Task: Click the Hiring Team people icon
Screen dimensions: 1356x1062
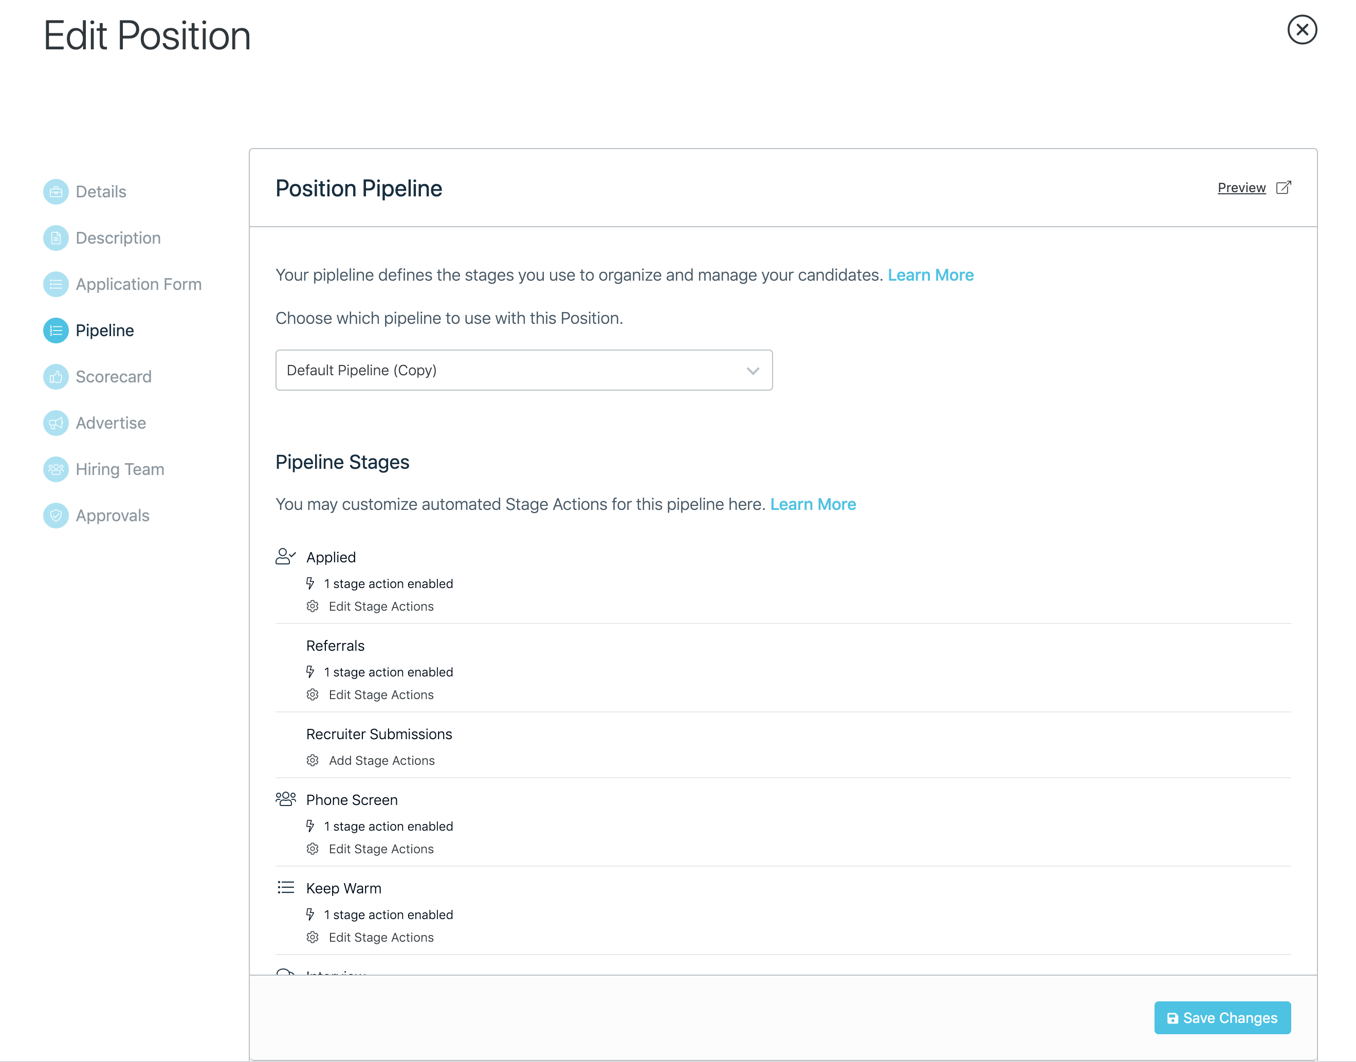Action: [56, 469]
